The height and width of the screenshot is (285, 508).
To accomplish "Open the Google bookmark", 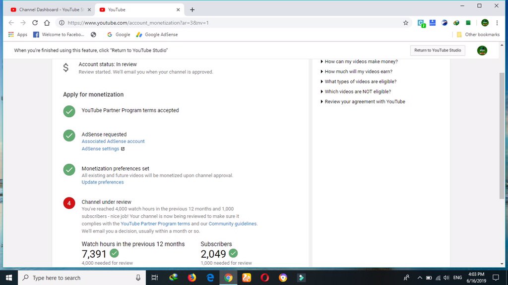I will 119,35.
